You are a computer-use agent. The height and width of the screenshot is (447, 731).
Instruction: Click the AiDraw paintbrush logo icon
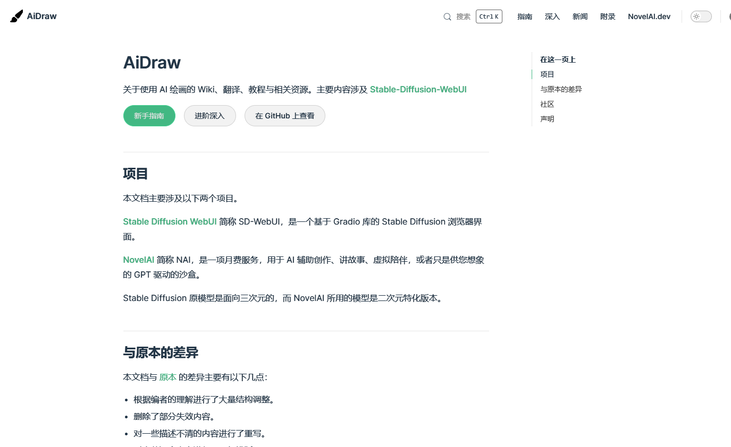(16, 16)
